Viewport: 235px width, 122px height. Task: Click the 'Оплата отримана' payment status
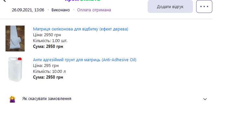tap(94, 10)
